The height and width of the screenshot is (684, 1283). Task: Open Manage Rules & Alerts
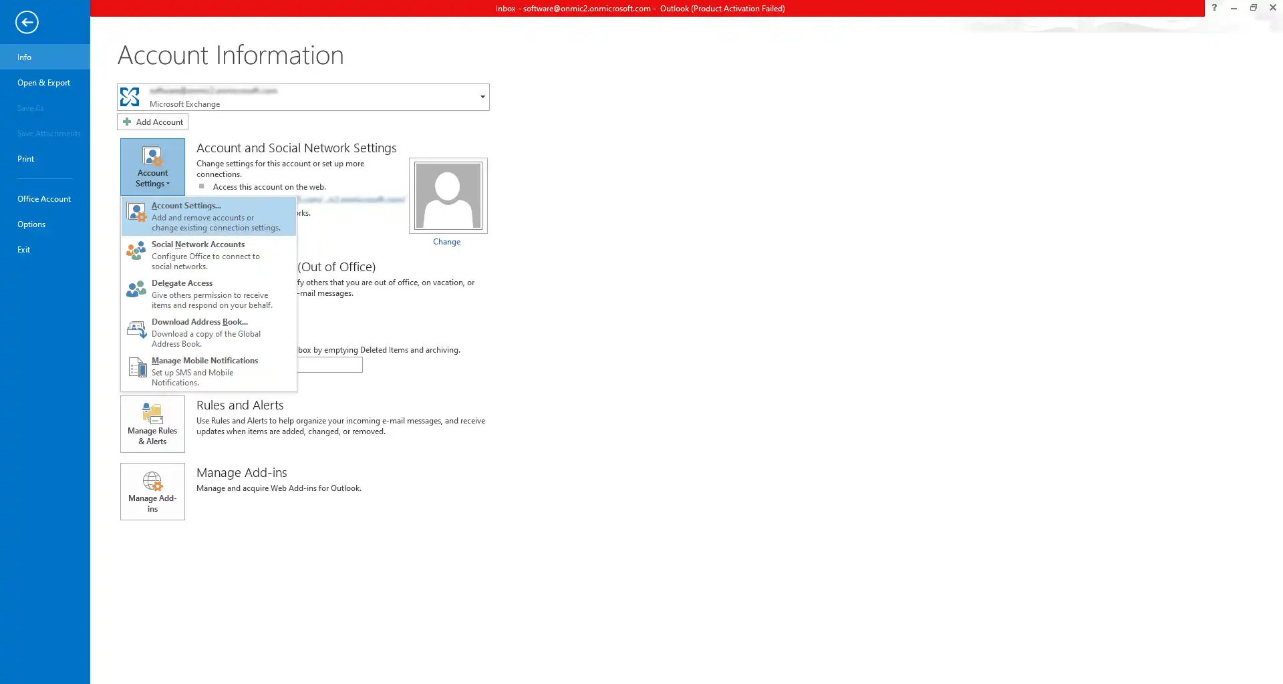click(152, 424)
